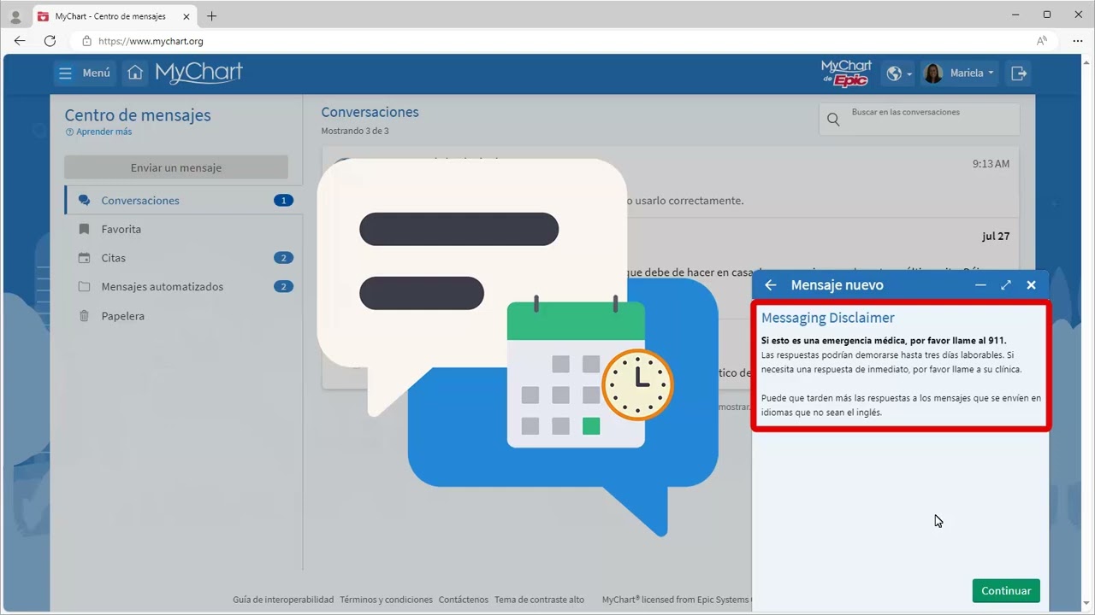The width and height of the screenshot is (1095, 615).
Task: Click the green Continuar button
Action: (1006, 591)
